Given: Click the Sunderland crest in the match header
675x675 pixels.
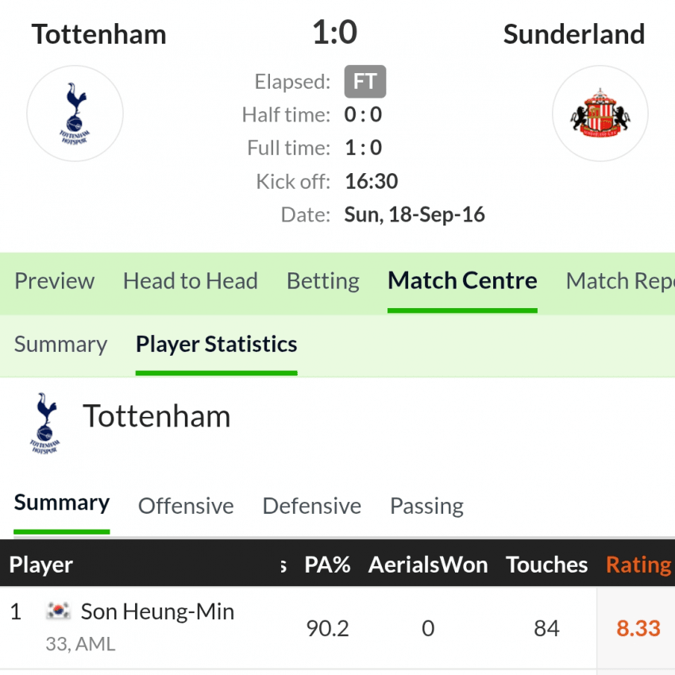Looking at the screenshot, I should [600, 114].
